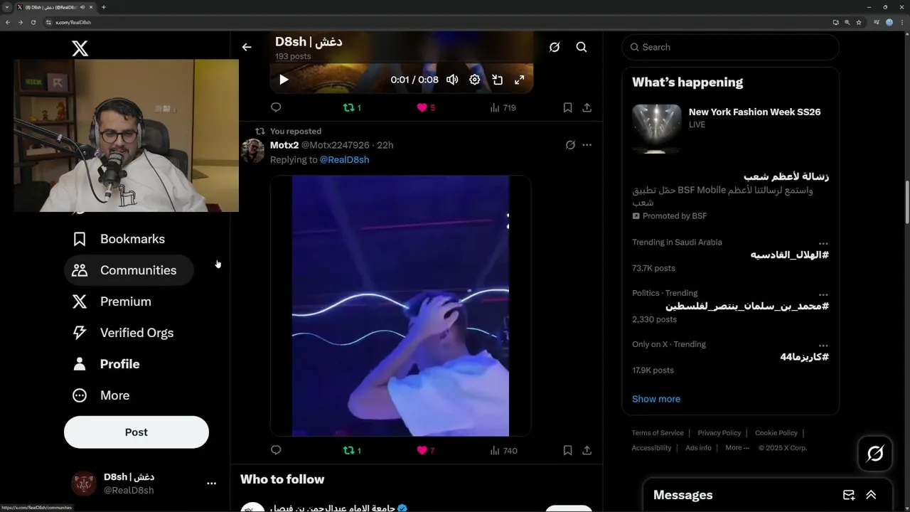910x512 pixels.
Task: Compose new message icon in Messages
Action: [x=849, y=495]
